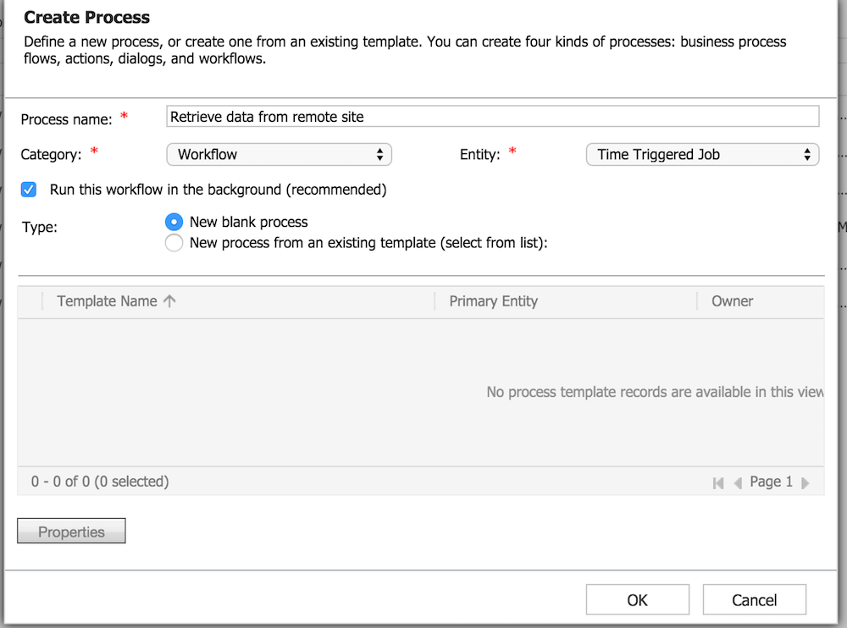The image size is (847, 628).
Task: Click the Owner column header
Action: coord(732,301)
